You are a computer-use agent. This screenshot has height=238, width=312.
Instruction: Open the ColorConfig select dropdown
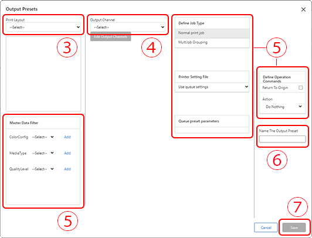point(43,137)
